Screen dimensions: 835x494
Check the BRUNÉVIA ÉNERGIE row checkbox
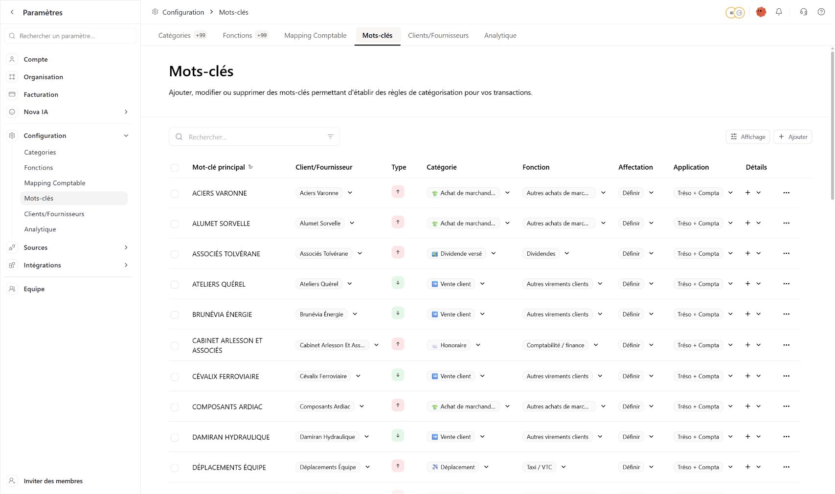point(175,315)
